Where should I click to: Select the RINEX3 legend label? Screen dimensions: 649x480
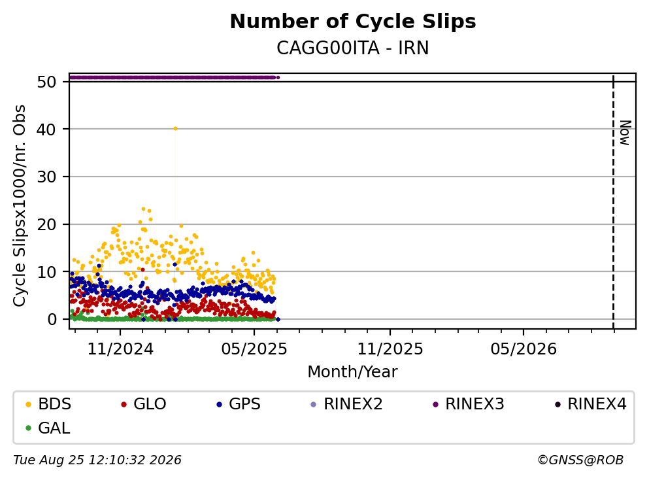click(474, 404)
